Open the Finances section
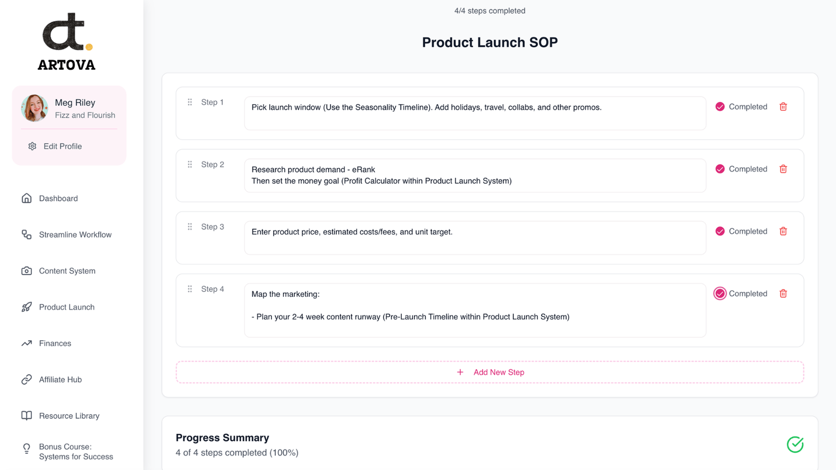Image resolution: width=836 pixels, height=470 pixels. [x=55, y=344]
